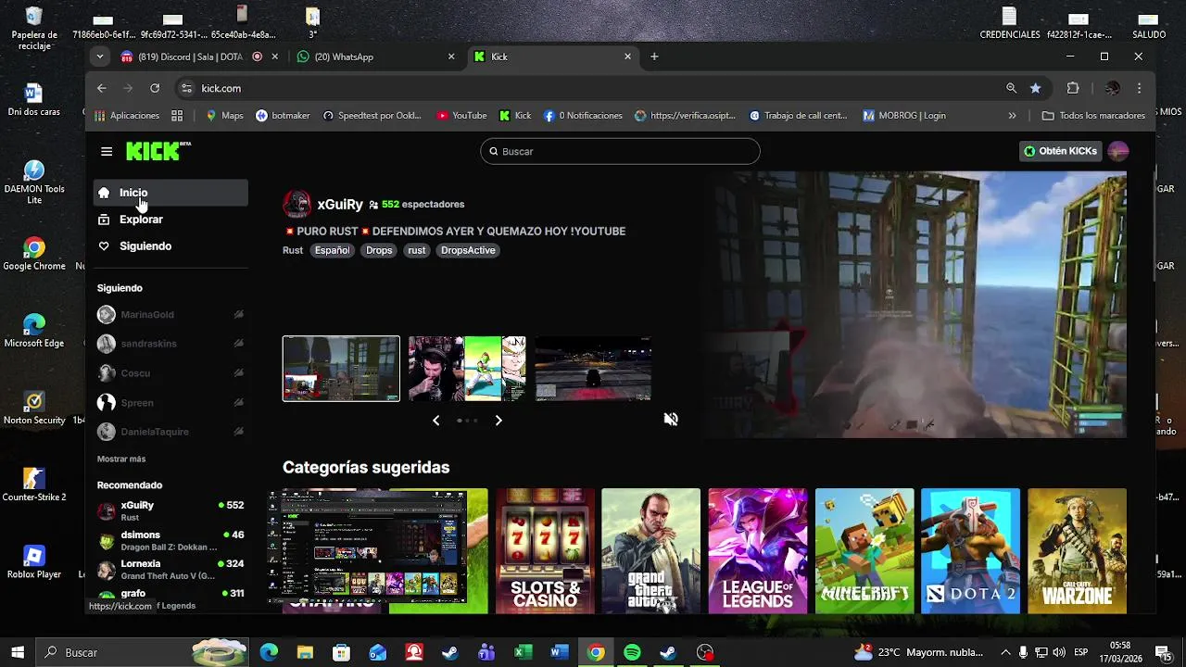Open Dota 2 category

coord(970,550)
